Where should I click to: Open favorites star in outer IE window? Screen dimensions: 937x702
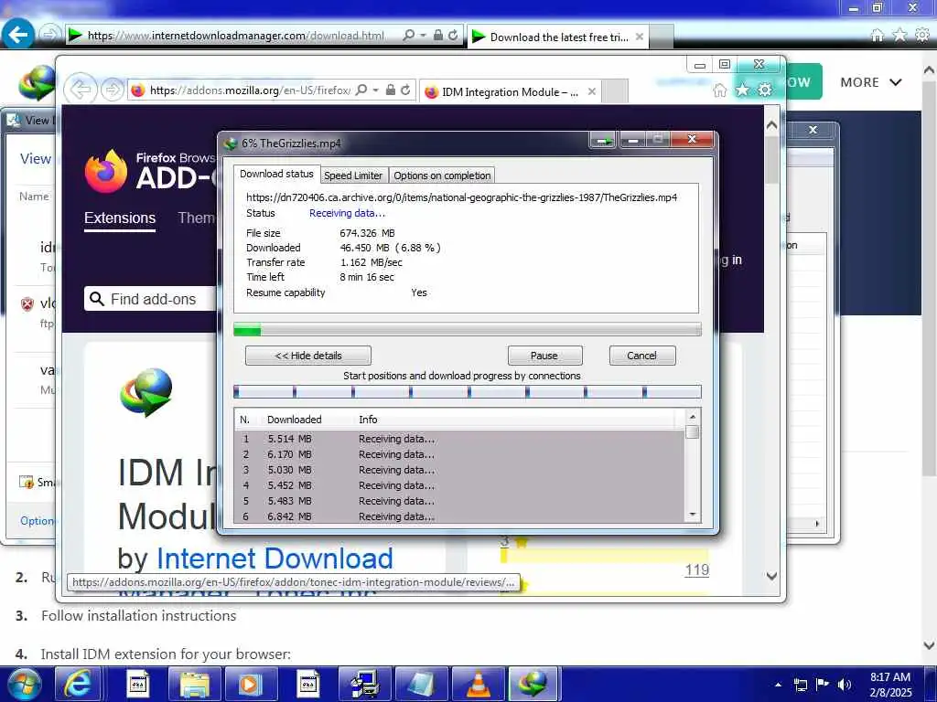click(899, 36)
